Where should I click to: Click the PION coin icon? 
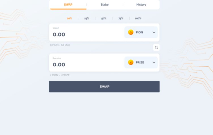tap(131, 32)
